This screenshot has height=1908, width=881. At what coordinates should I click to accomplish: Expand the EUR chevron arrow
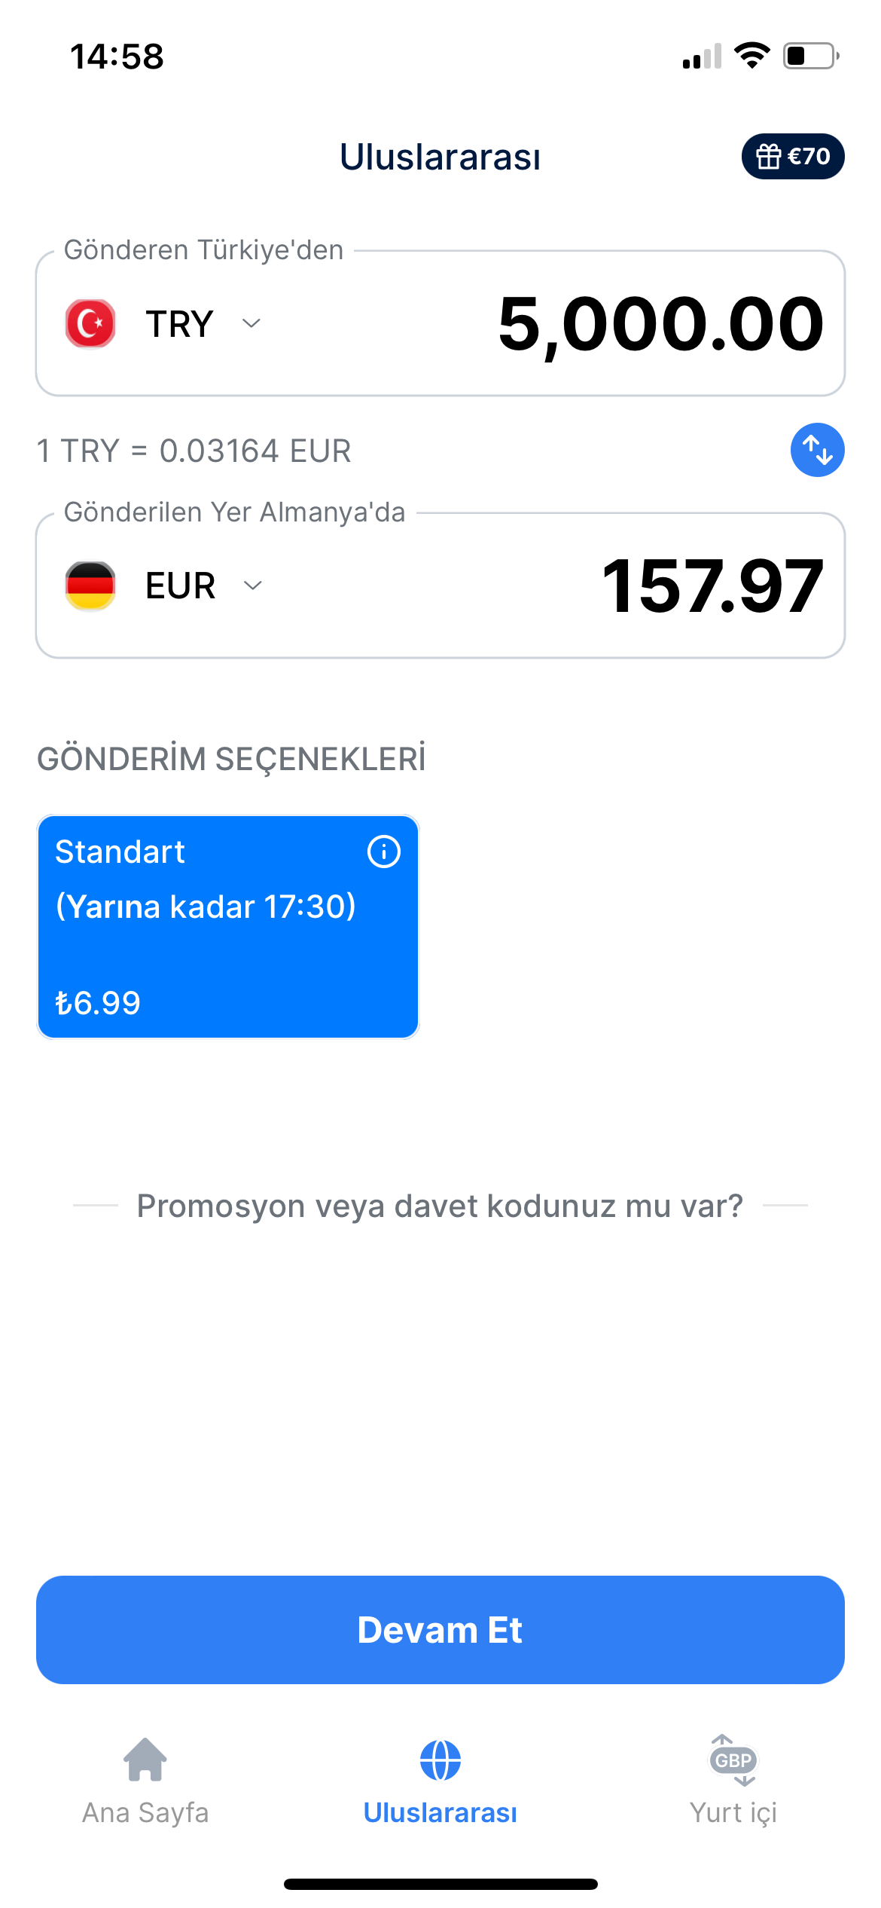tap(253, 586)
